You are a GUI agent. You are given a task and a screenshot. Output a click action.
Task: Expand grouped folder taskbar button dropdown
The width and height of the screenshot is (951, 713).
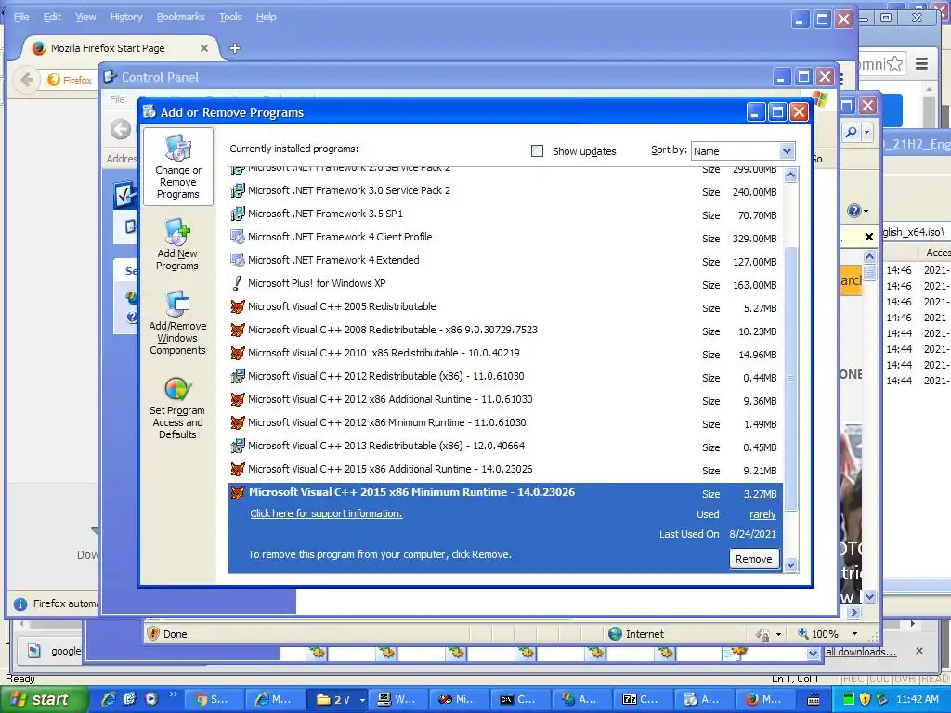[363, 700]
